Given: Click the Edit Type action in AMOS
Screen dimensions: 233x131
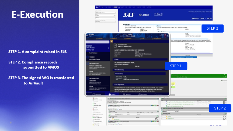Looking at the screenshot, I should click(x=95, y=98).
